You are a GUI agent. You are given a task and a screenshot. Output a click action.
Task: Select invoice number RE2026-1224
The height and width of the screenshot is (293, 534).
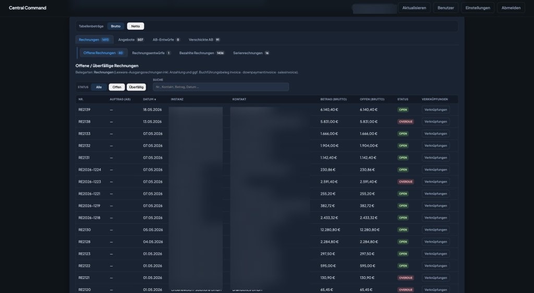[90, 170]
